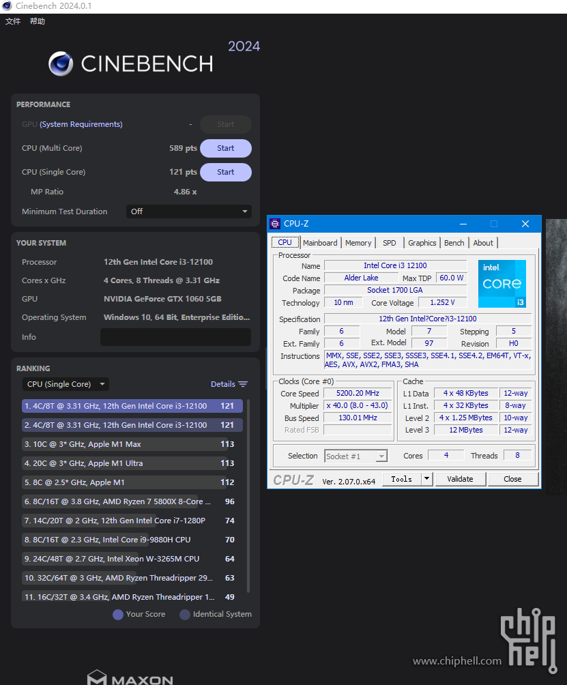The height and width of the screenshot is (685, 567).
Task: Click the MP Ratio 4.86 x value
Action: (x=185, y=192)
